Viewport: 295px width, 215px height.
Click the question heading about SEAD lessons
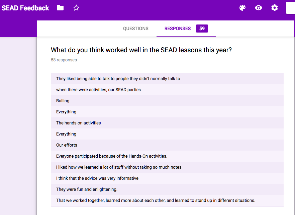(141, 50)
